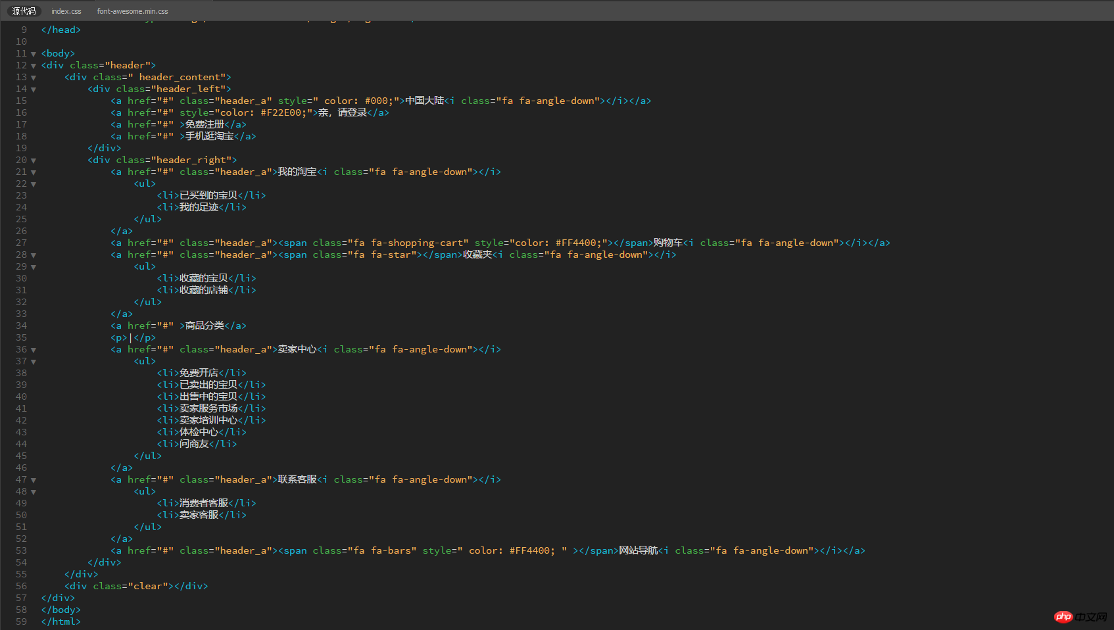Select line number 9 in the gutter
Image resolution: width=1114 pixels, height=630 pixels.
[x=24, y=30]
